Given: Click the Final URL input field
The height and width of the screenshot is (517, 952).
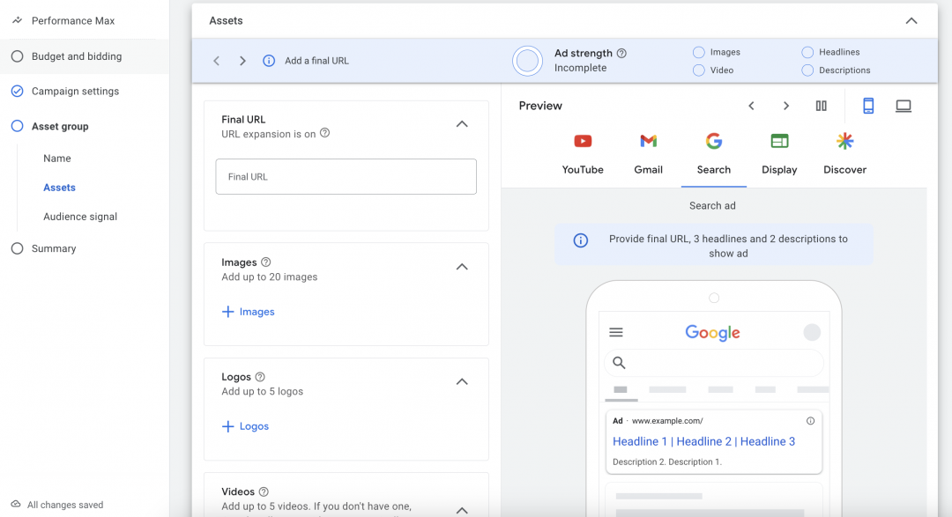Looking at the screenshot, I should click(346, 177).
